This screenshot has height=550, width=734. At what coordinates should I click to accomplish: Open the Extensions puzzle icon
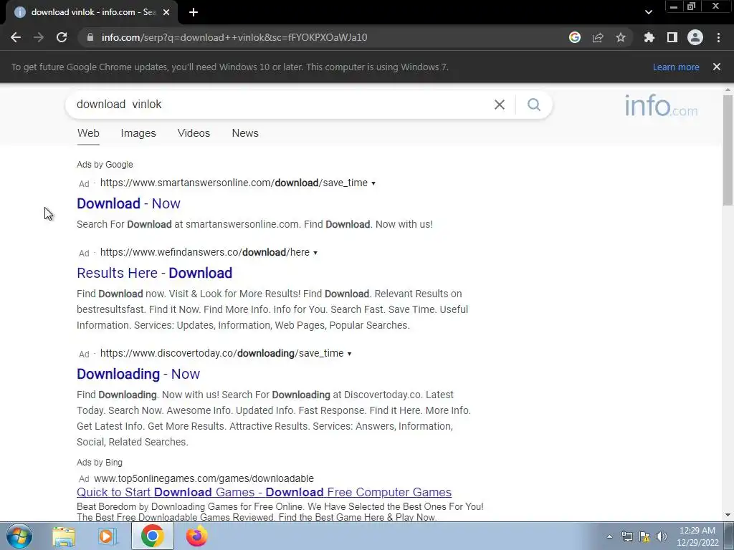649,37
